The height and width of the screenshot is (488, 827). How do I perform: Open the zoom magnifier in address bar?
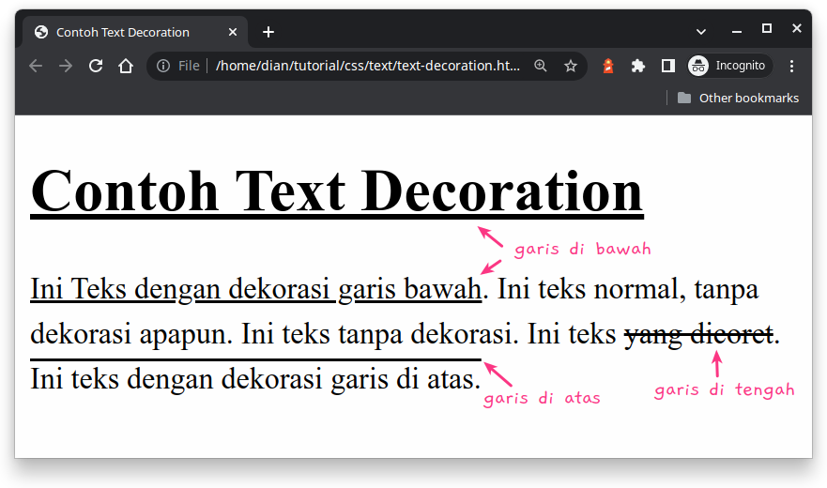point(540,66)
